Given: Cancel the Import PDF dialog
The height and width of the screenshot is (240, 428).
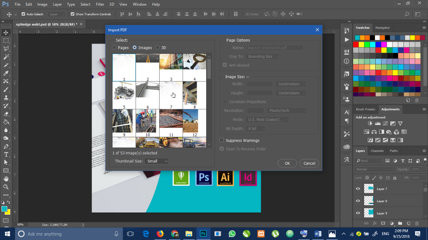Looking at the screenshot, I should pyautogui.click(x=309, y=163).
